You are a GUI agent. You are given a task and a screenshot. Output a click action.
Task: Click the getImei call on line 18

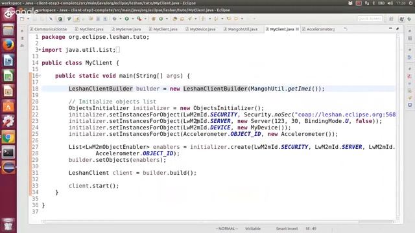[x=300, y=89]
